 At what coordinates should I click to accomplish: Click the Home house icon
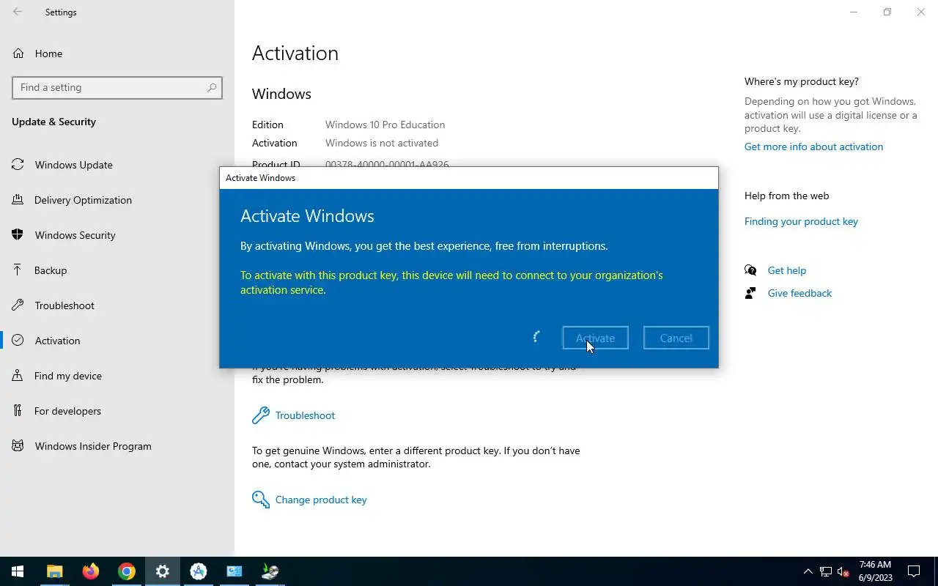pos(18,53)
